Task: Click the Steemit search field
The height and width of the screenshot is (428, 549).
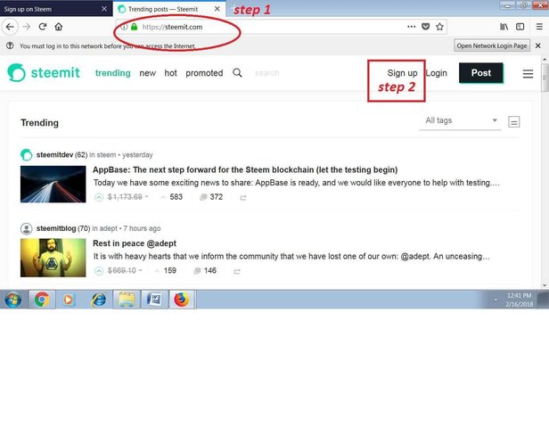Action: 266,73
